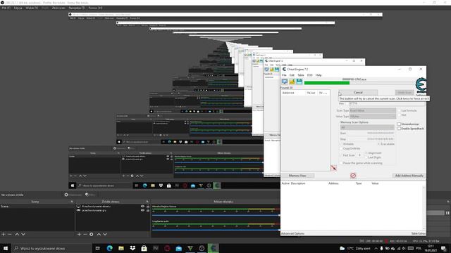Add a new scene with the plus icon in Sceny
The image size is (451, 253).
coord(4,234)
